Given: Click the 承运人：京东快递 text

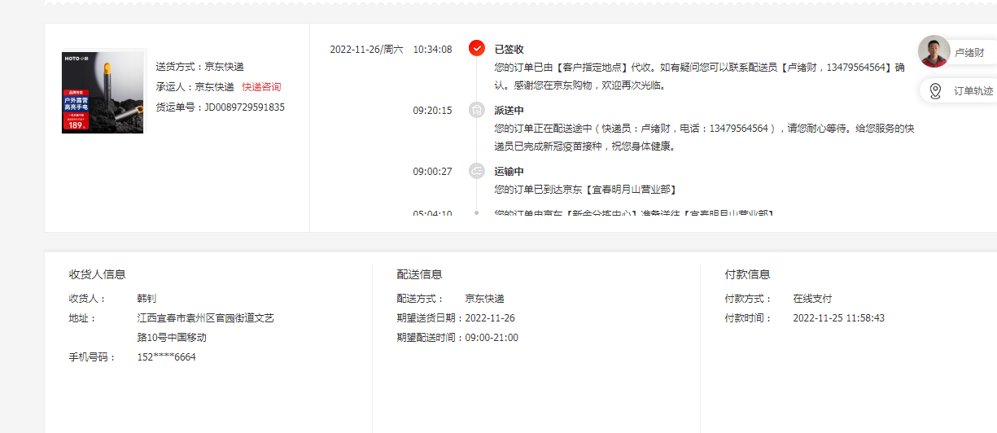Looking at the screenshot, I should pos(195,86).
